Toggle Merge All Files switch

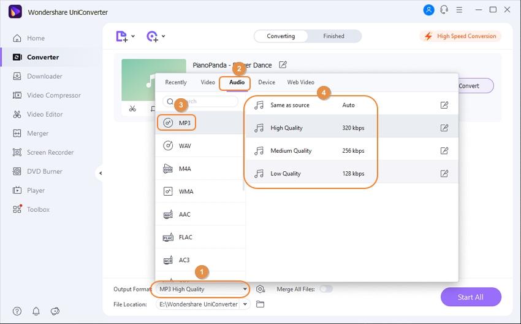(x=326, y=289)
